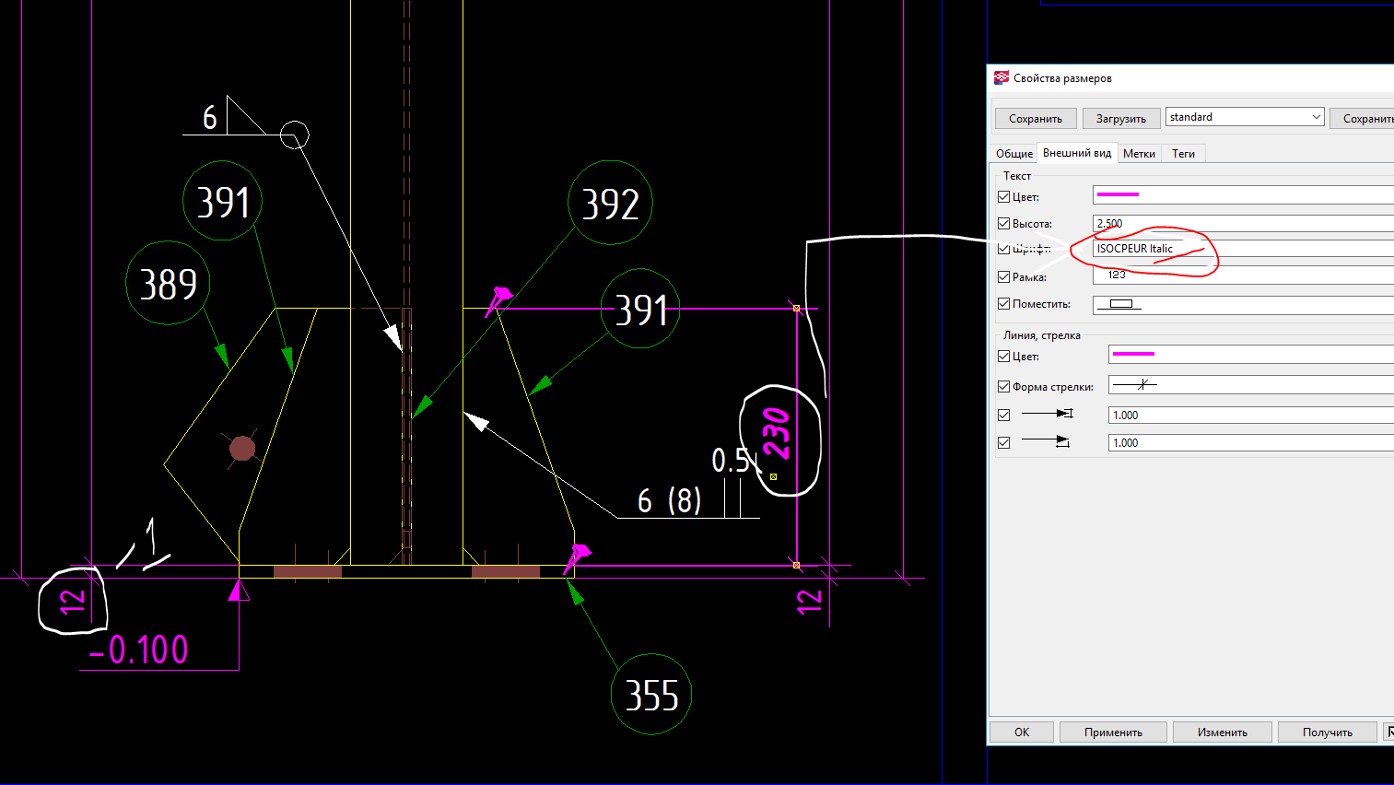The image size is (1394, 785).
Task: Select the brown bolt symbol in the plate
Action: tap(242, 449)
